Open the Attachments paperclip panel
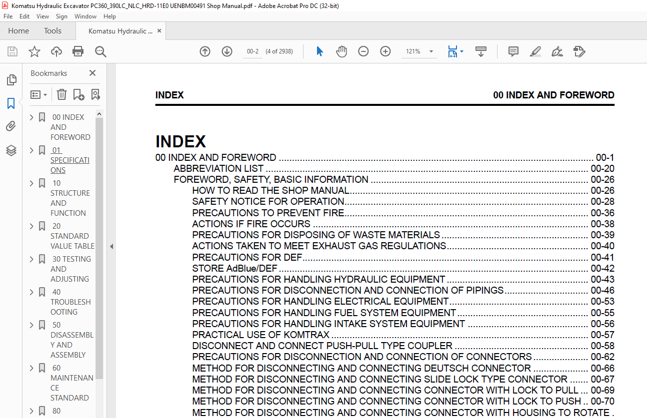 click(x=11, y=127)
